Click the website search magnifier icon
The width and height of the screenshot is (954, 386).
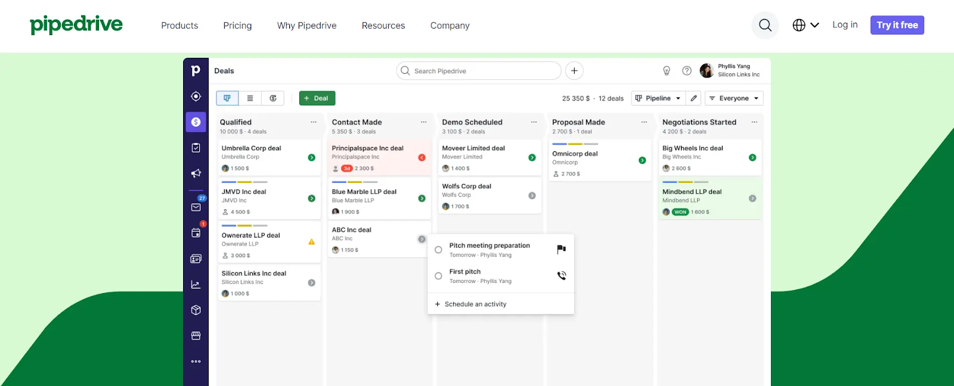click(x=765, y=25)
